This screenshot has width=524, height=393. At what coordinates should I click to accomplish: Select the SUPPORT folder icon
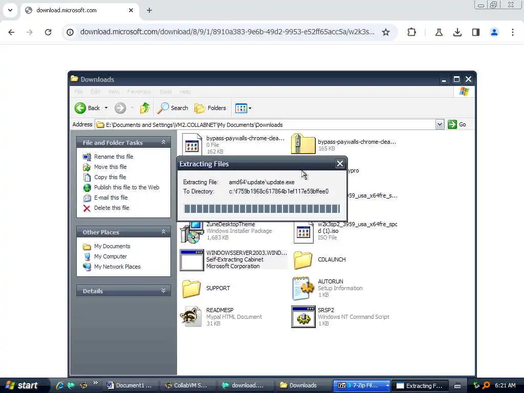point(191,289)
